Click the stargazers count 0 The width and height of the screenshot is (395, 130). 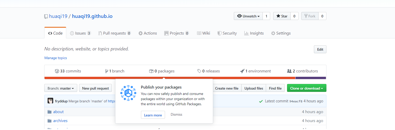(294, 16)
